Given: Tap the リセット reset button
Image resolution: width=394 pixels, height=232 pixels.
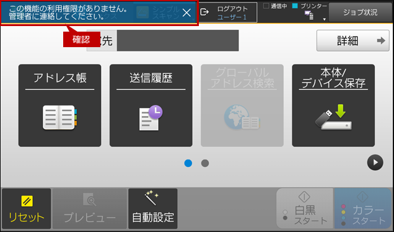Looking at the screenshot, I should 27,208.
